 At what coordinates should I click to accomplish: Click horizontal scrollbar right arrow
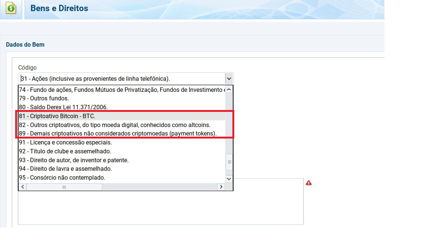click(221, 187)
